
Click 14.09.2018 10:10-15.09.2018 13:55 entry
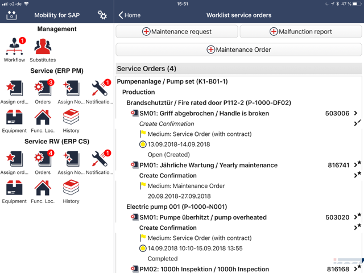point(195,249)
